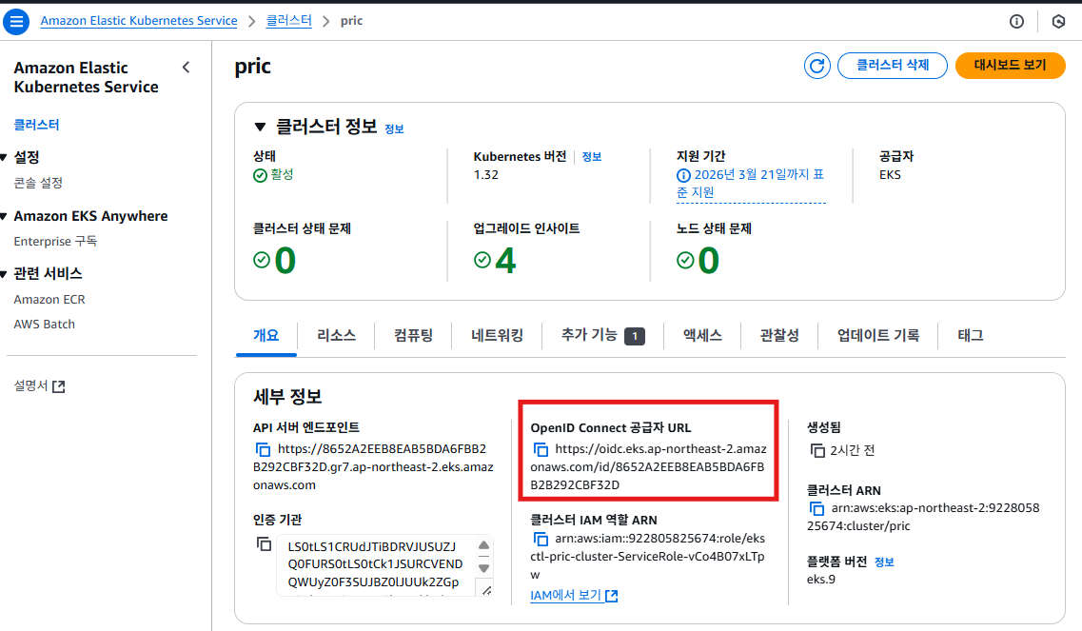Click the info circle icon in top bar
1082x631 pixels.
1016,21
